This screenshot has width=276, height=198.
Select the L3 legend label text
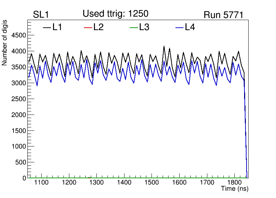coord(144,27)
